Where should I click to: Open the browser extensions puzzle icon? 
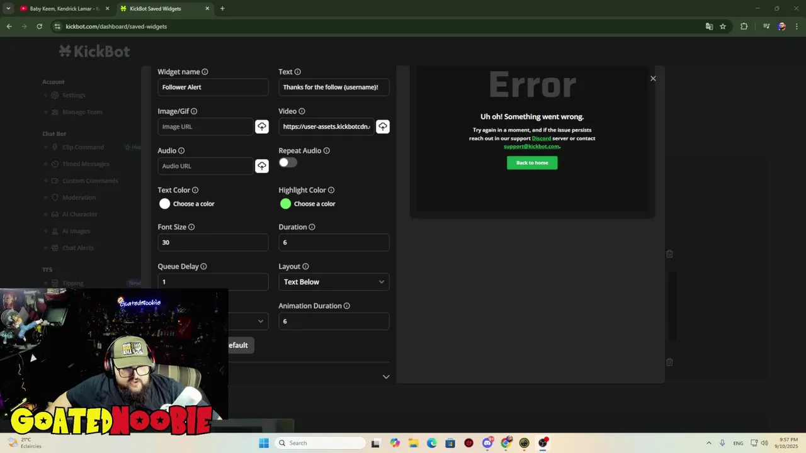pos(744,26)
